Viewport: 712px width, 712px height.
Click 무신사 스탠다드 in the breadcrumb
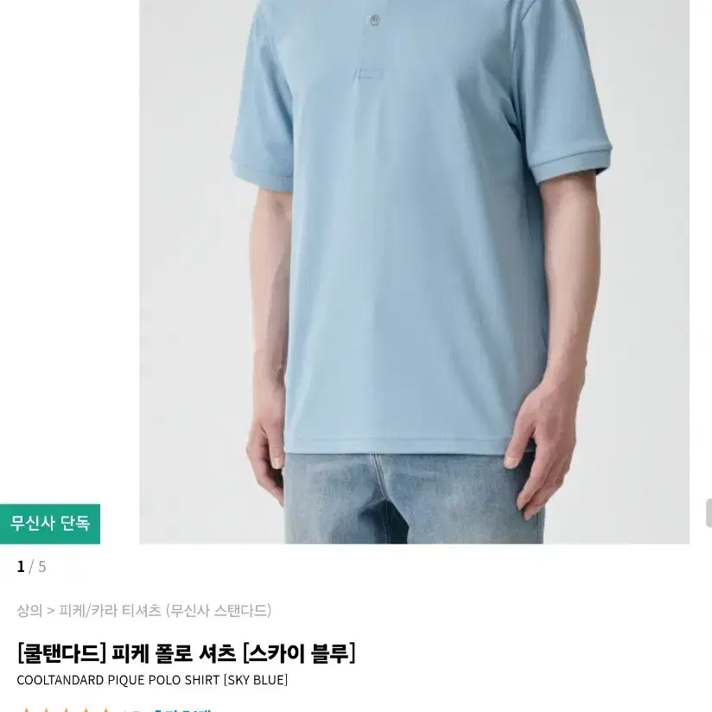pos(219,610)
